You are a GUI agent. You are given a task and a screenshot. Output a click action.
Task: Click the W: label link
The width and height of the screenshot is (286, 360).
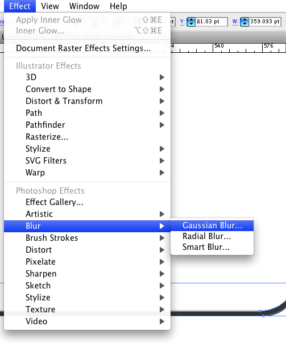point(235,22)
